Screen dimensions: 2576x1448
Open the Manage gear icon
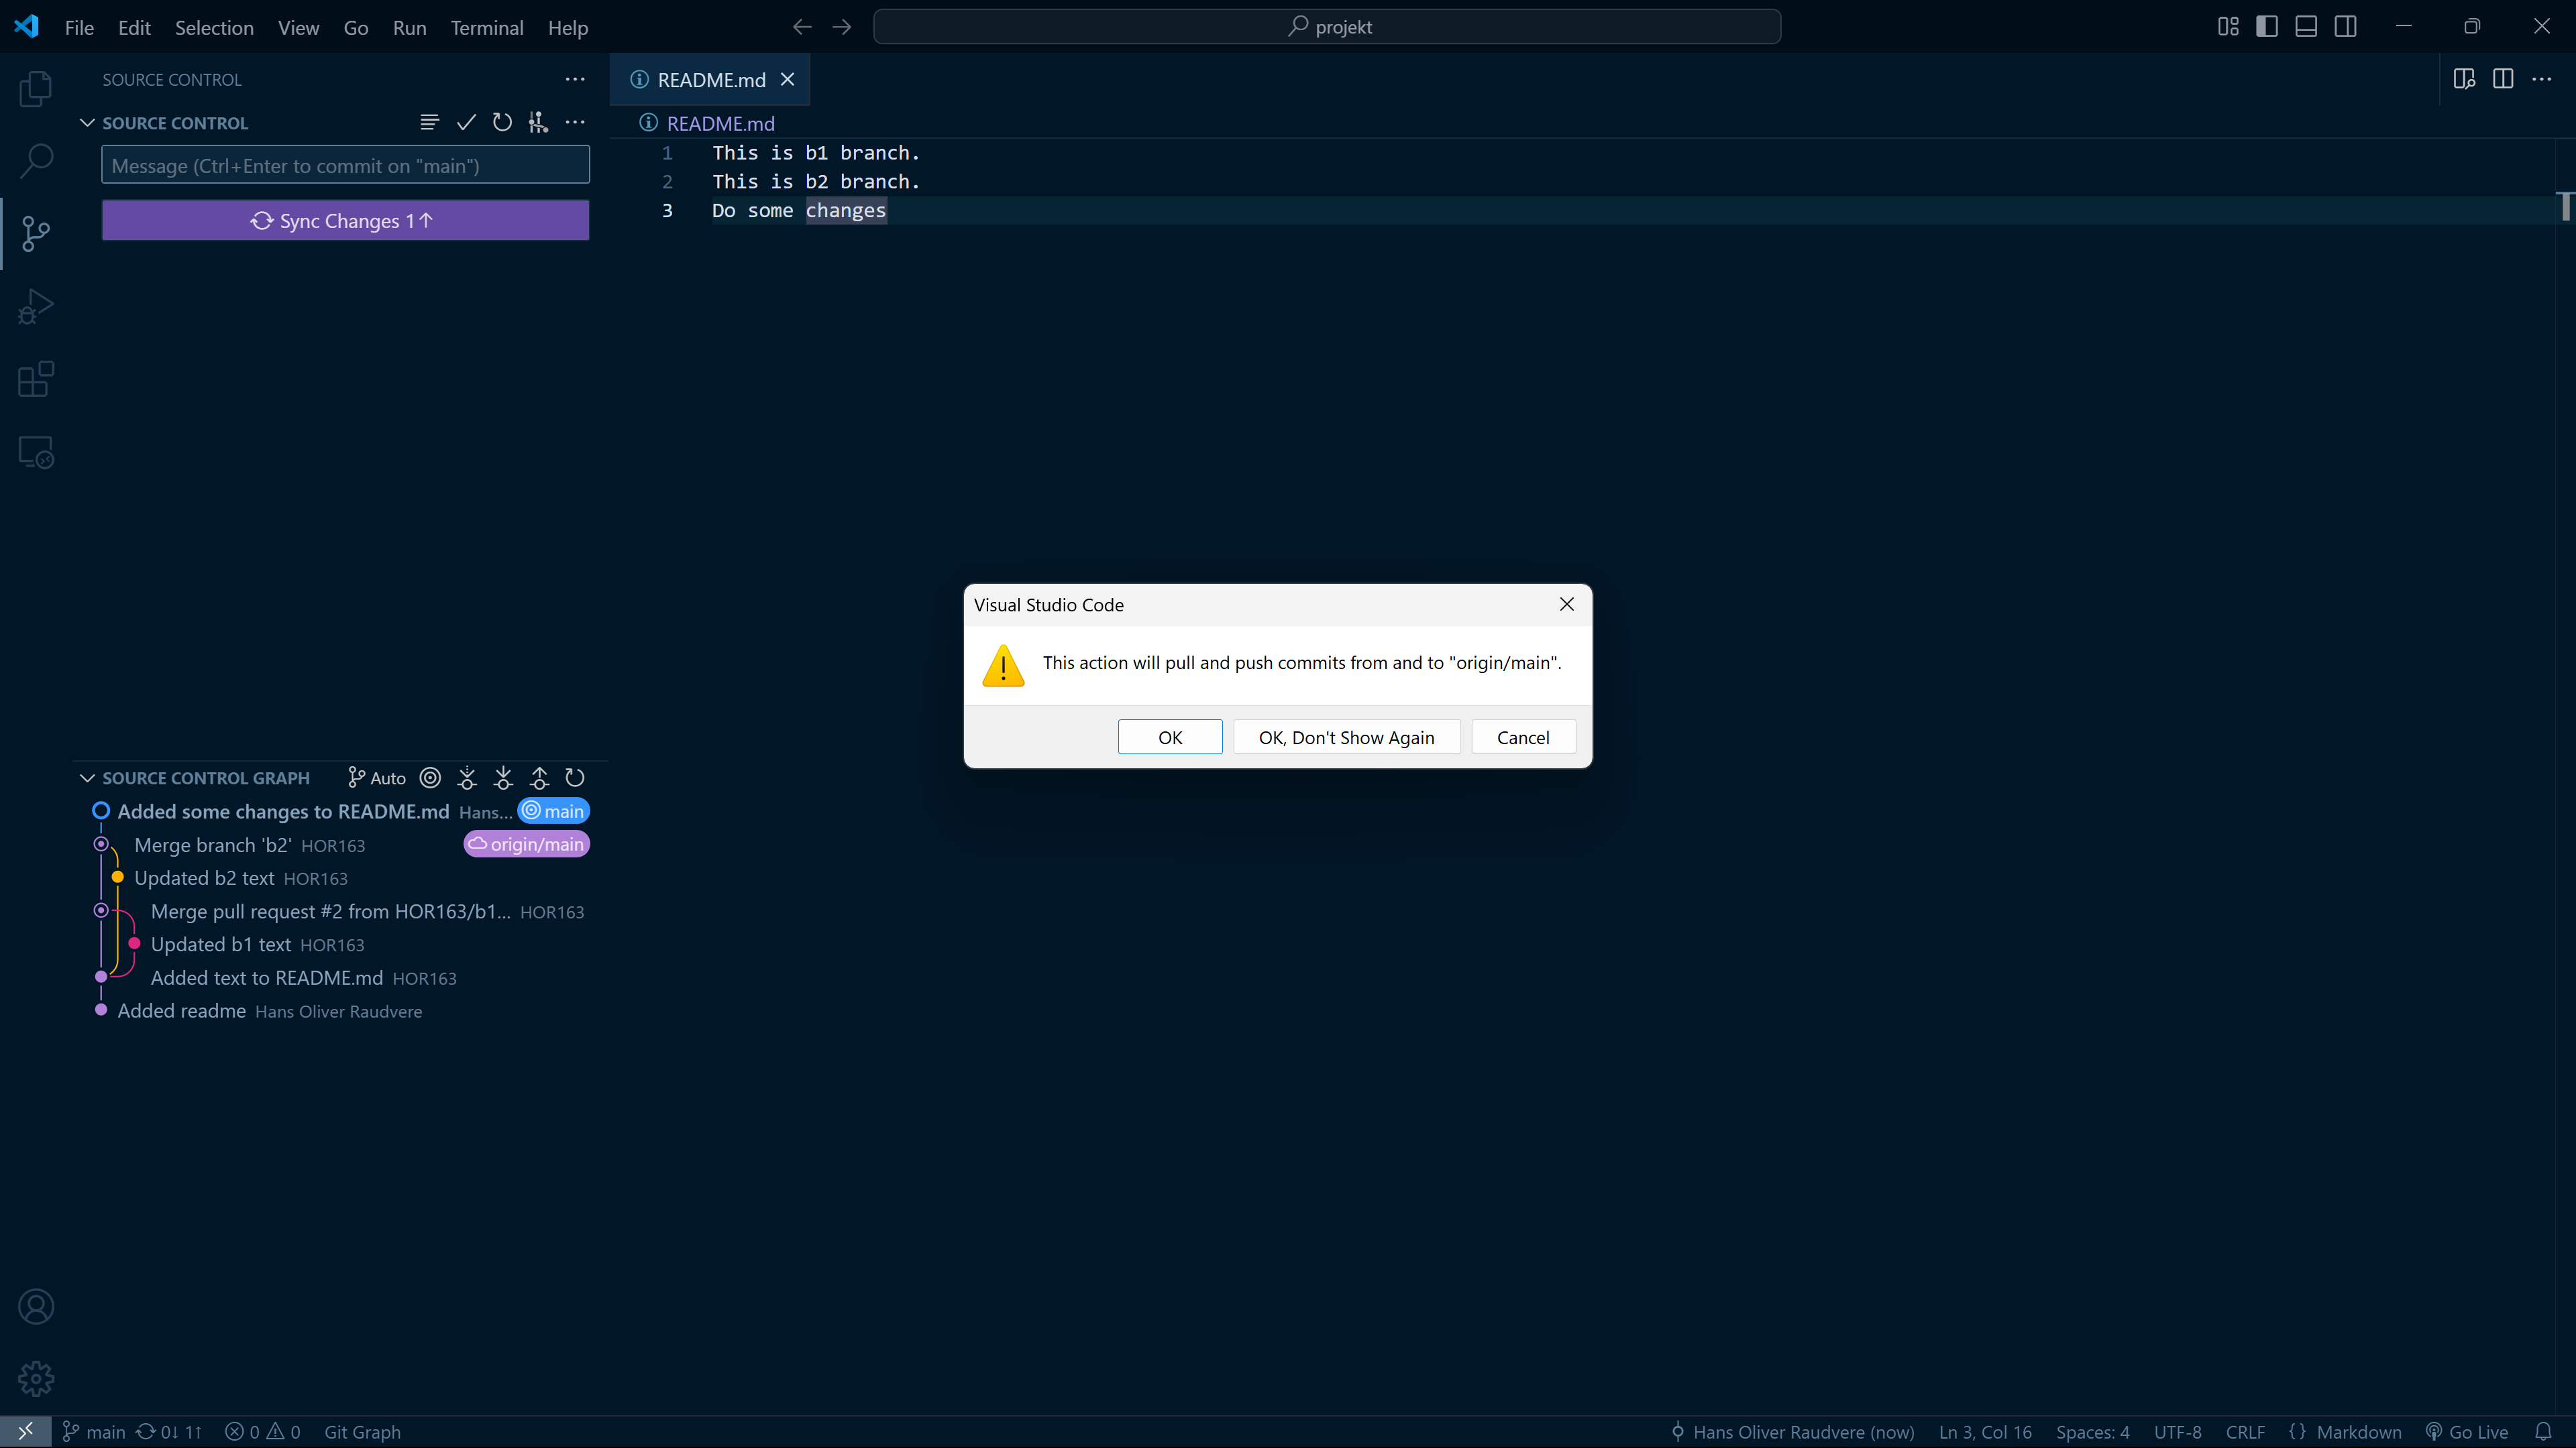pos(36,1379)
